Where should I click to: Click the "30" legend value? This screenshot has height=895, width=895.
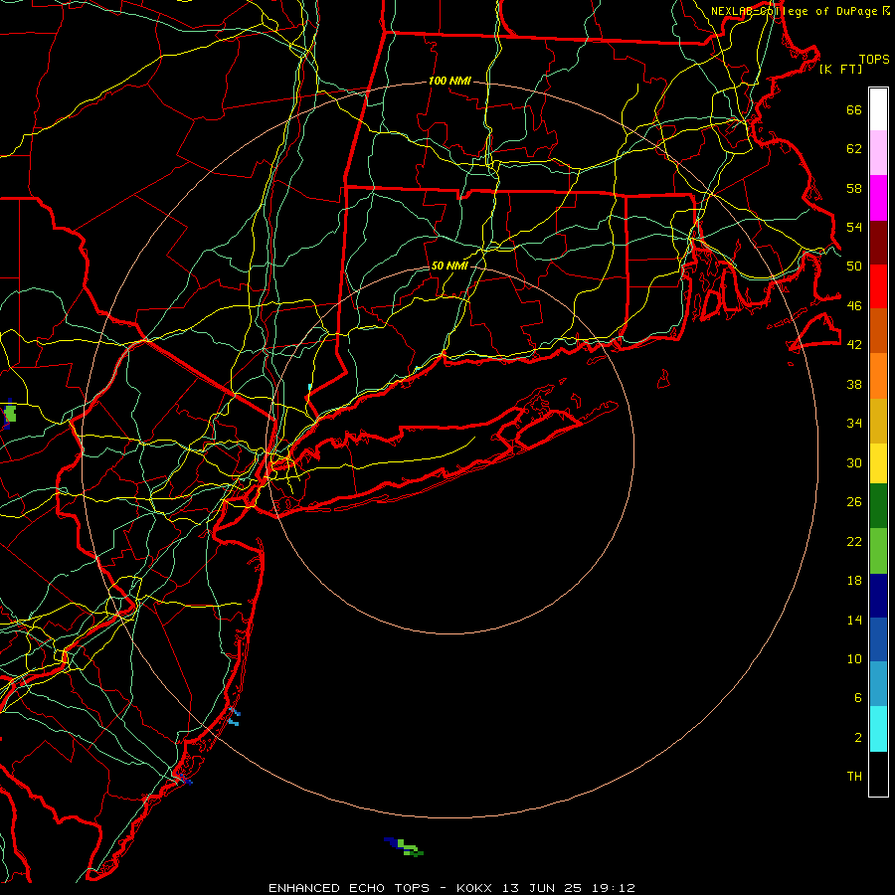[854, 462]
